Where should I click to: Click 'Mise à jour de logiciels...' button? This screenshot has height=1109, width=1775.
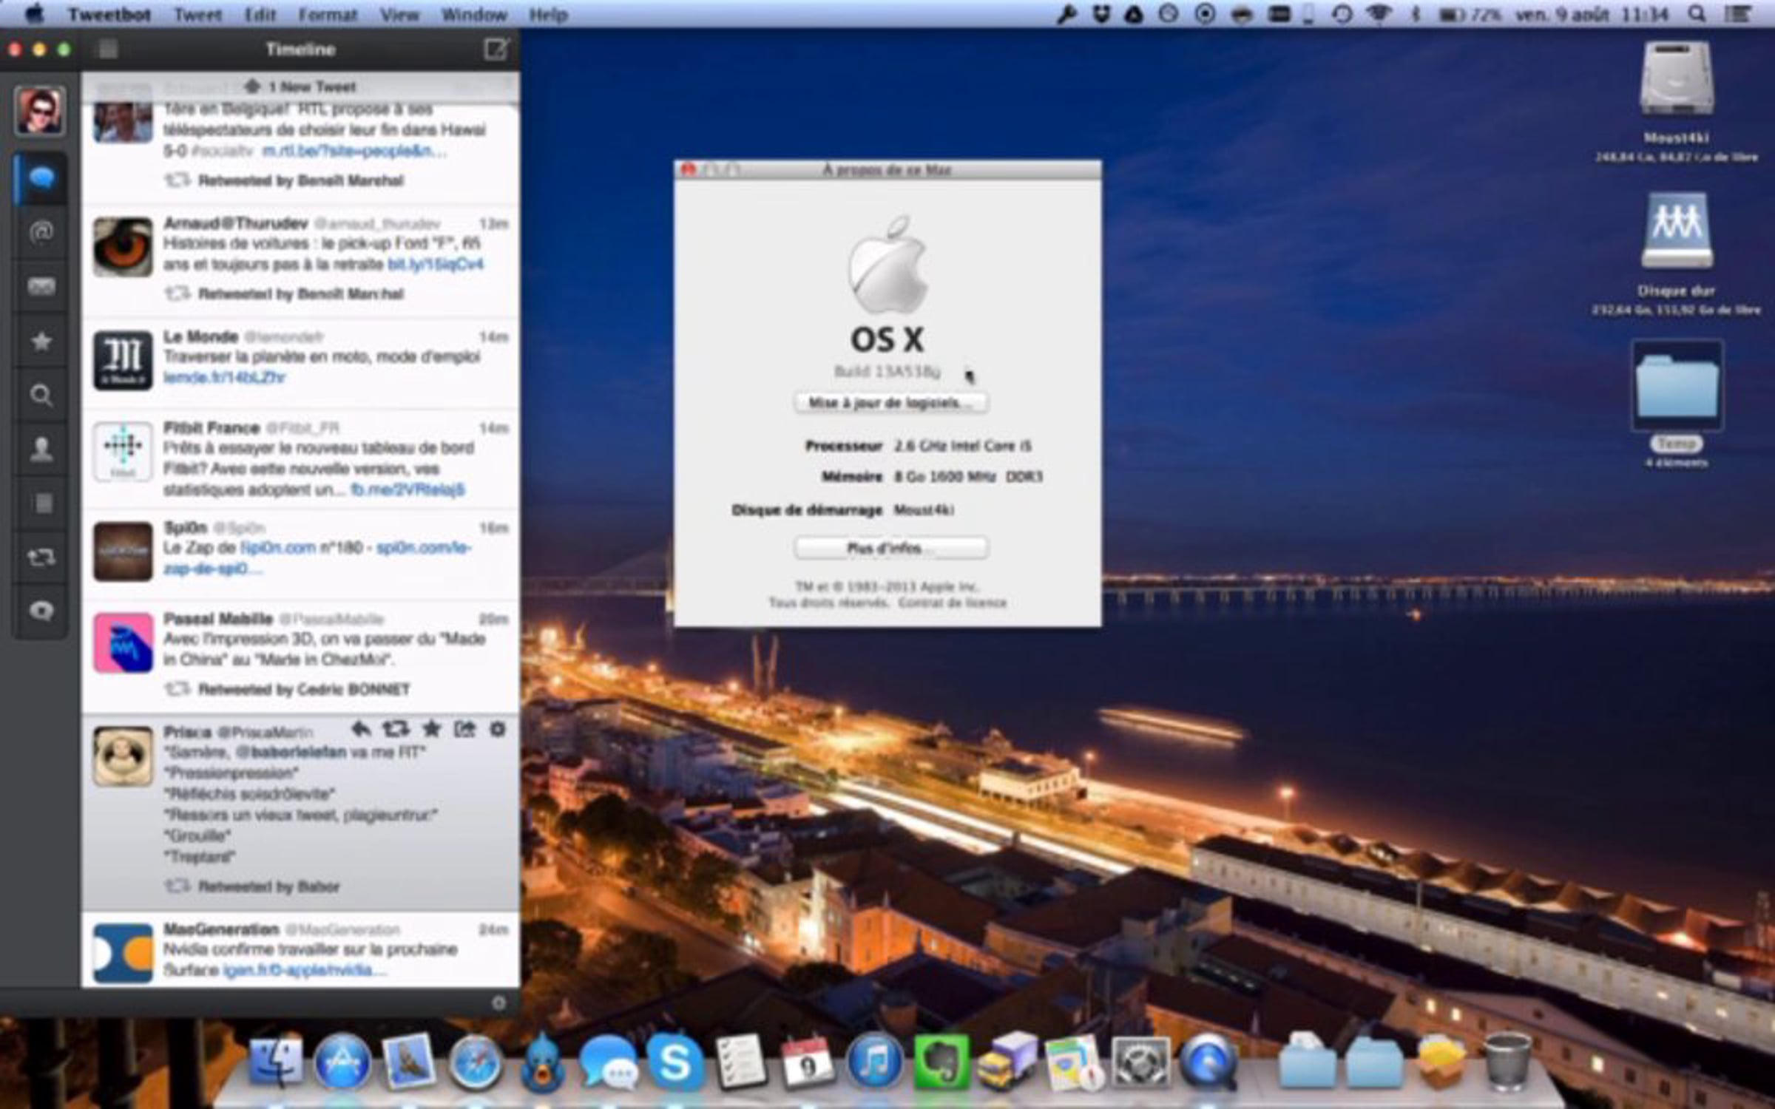890,403
